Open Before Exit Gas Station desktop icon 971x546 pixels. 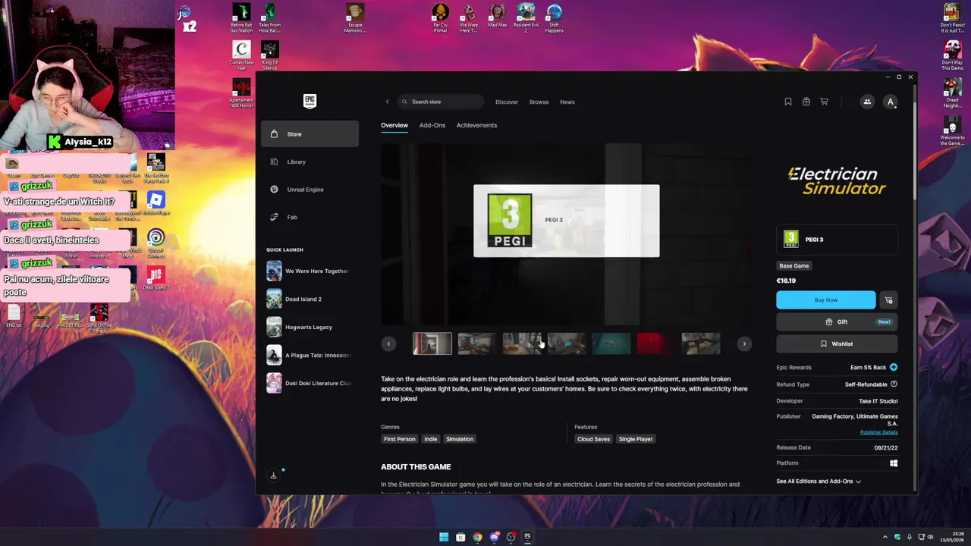click(x=241, y=18)
